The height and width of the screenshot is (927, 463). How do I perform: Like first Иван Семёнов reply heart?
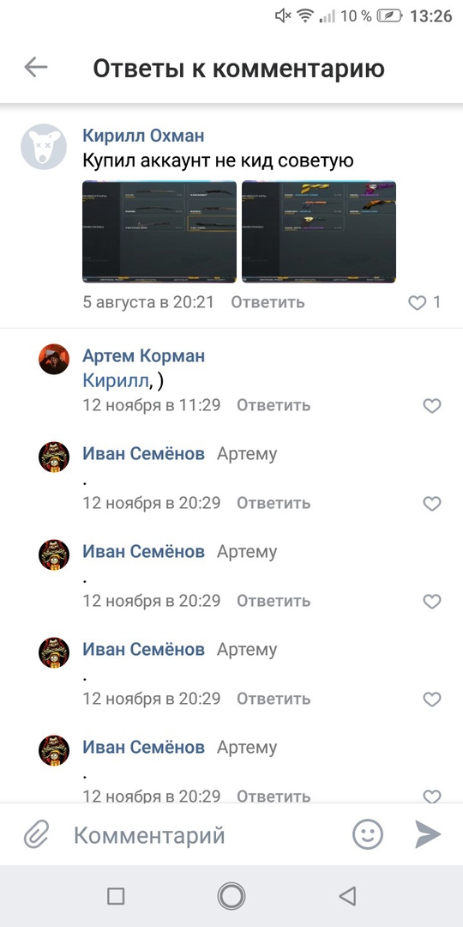coord(432,503)
